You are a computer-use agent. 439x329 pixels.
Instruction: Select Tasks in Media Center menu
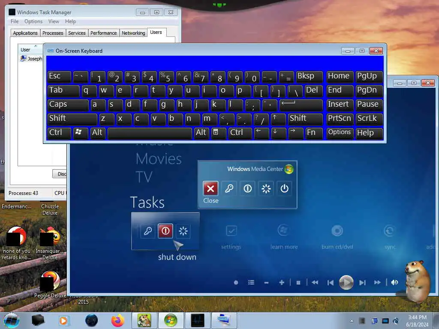147,202
